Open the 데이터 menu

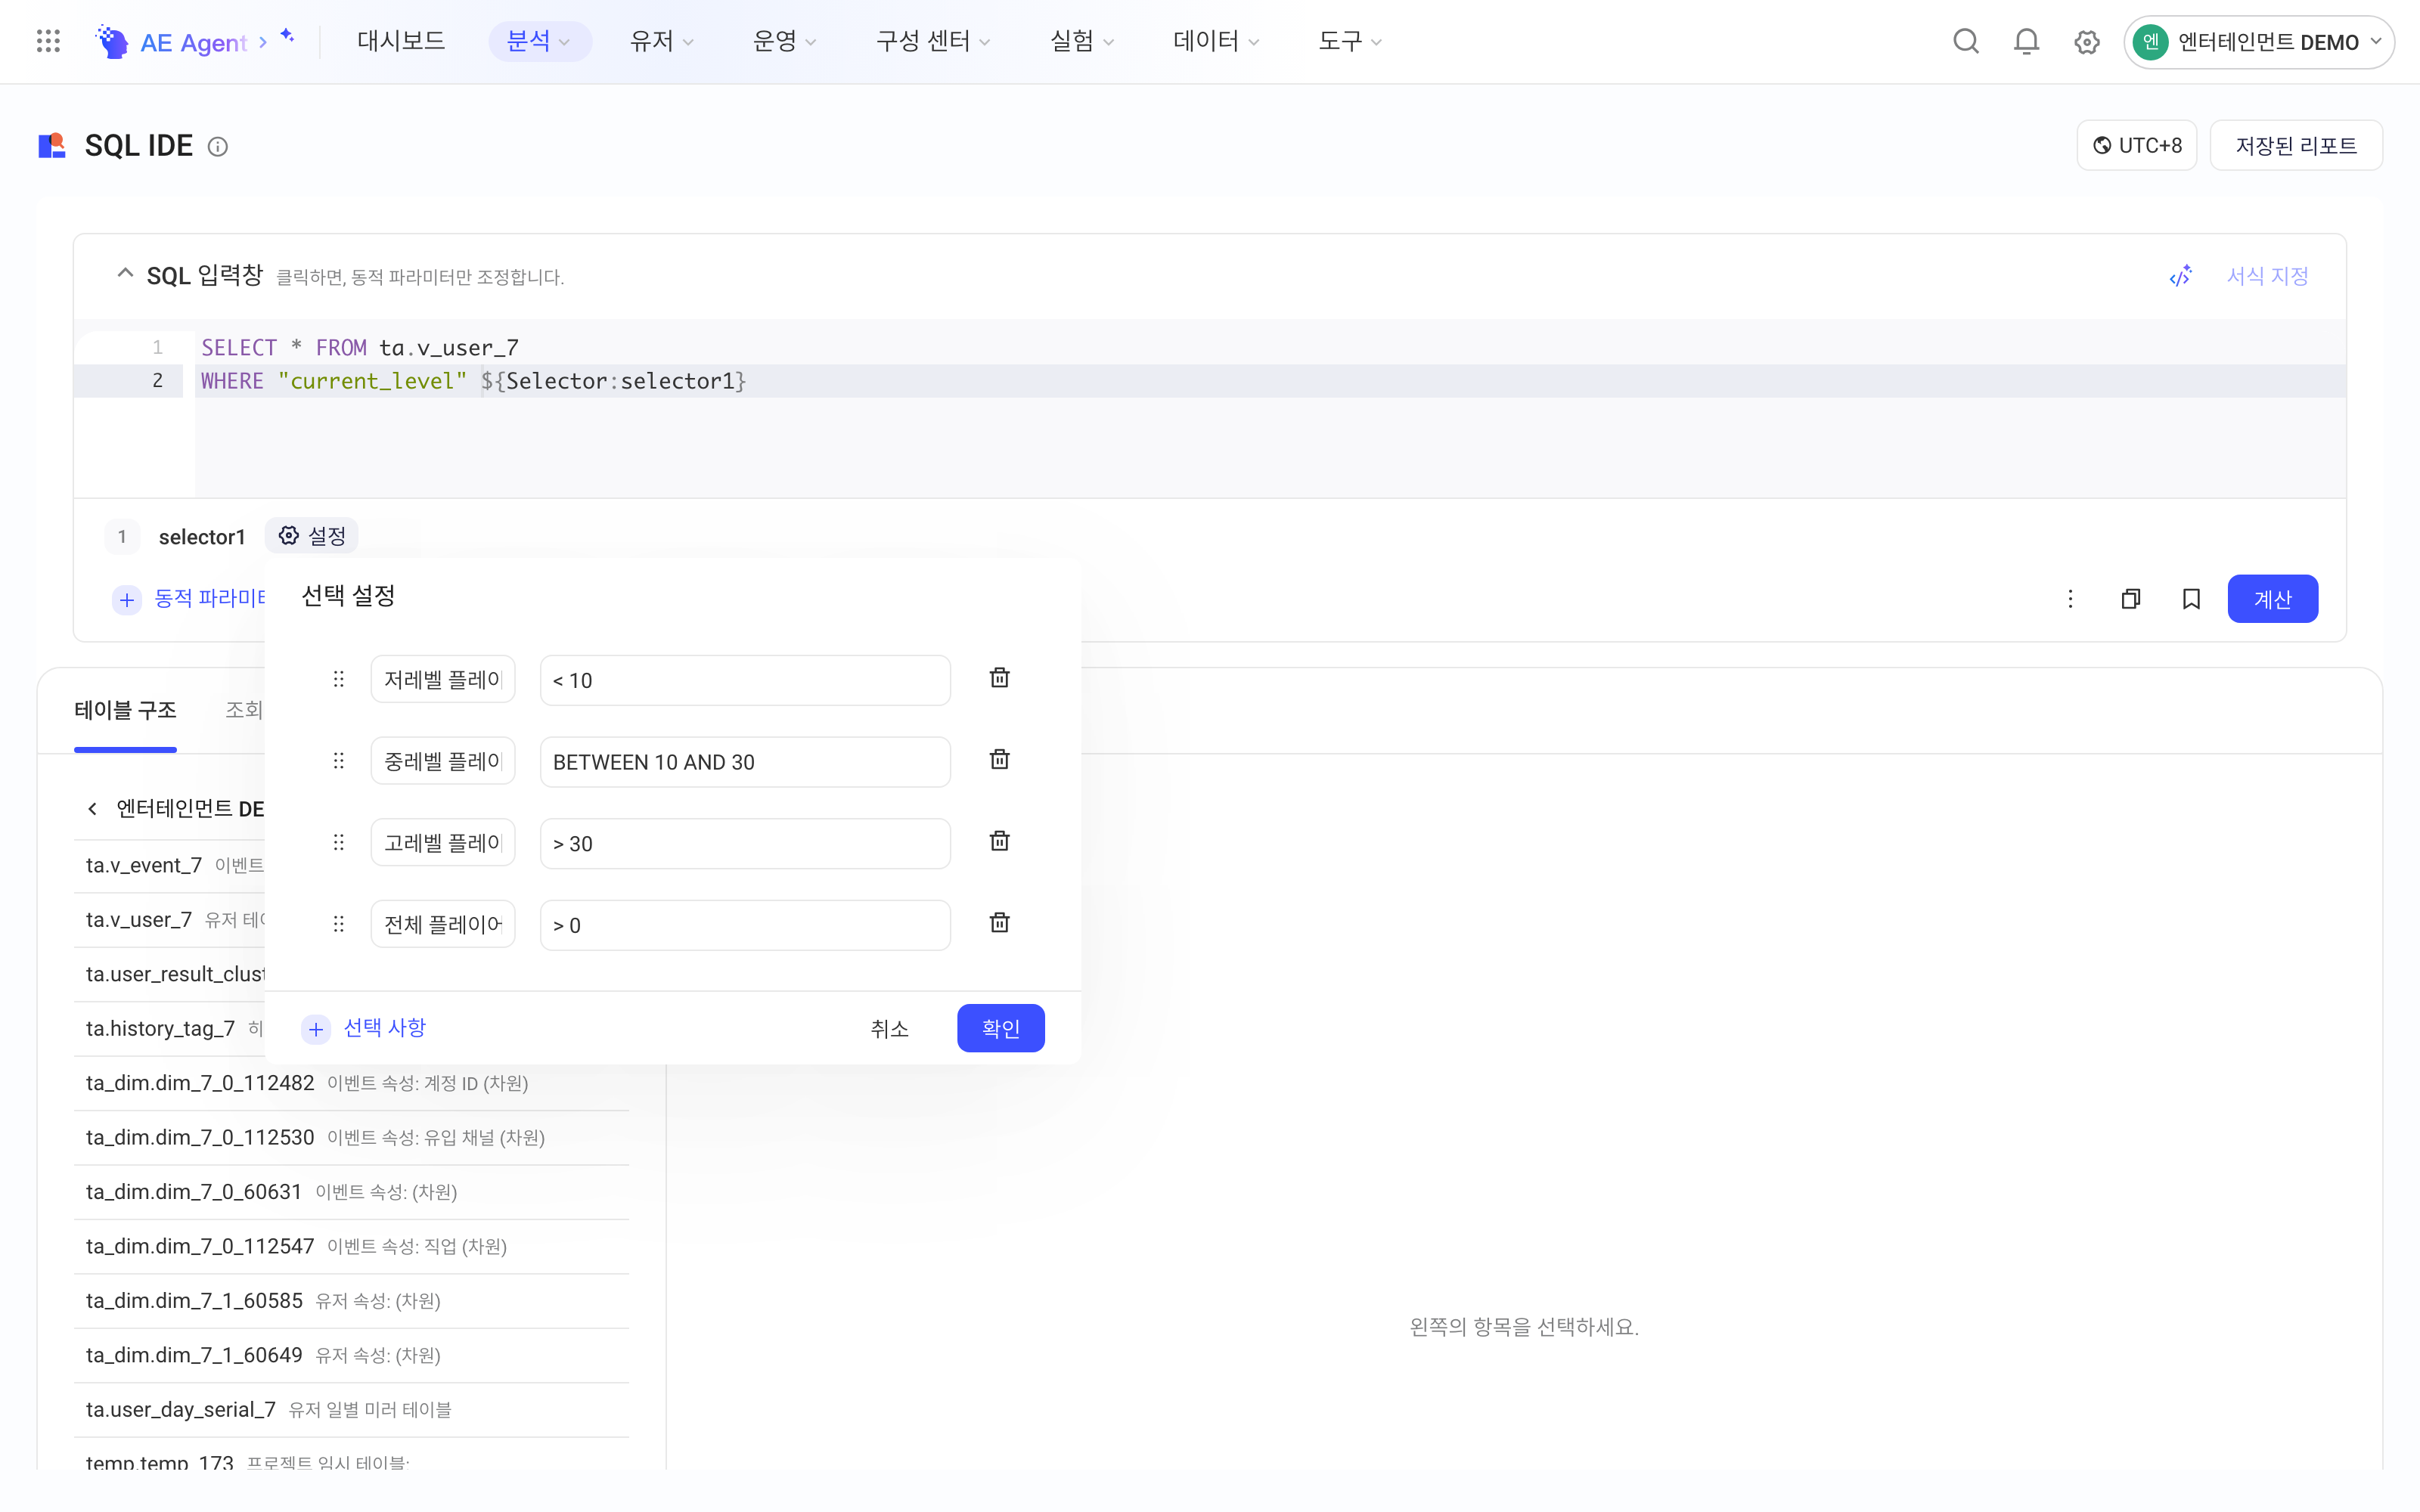(1215, 41)
